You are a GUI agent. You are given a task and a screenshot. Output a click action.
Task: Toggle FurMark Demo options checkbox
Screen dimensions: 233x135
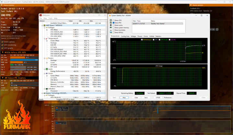tap(2, 42)
